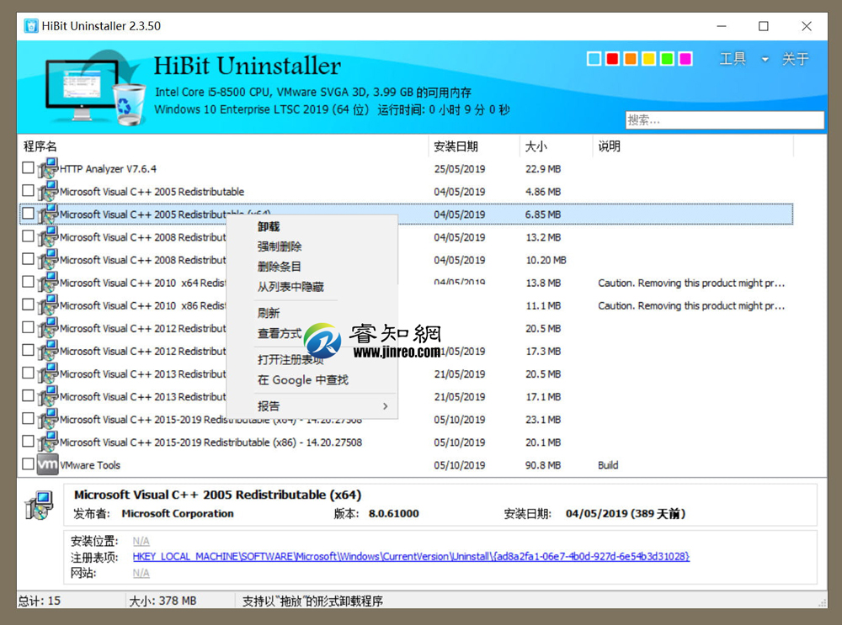842x625 pixels.
Task: Click the HTTP Analyzer V7.6.4 program icon
Action: pyautogui.click(x=49, y=168)
